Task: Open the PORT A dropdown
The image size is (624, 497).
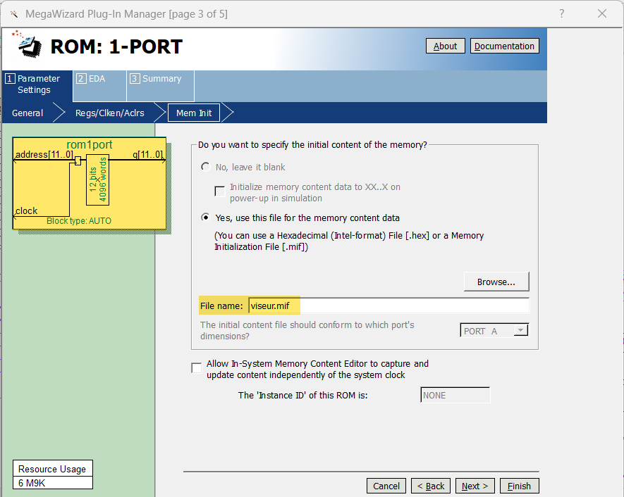Action: 494,331
